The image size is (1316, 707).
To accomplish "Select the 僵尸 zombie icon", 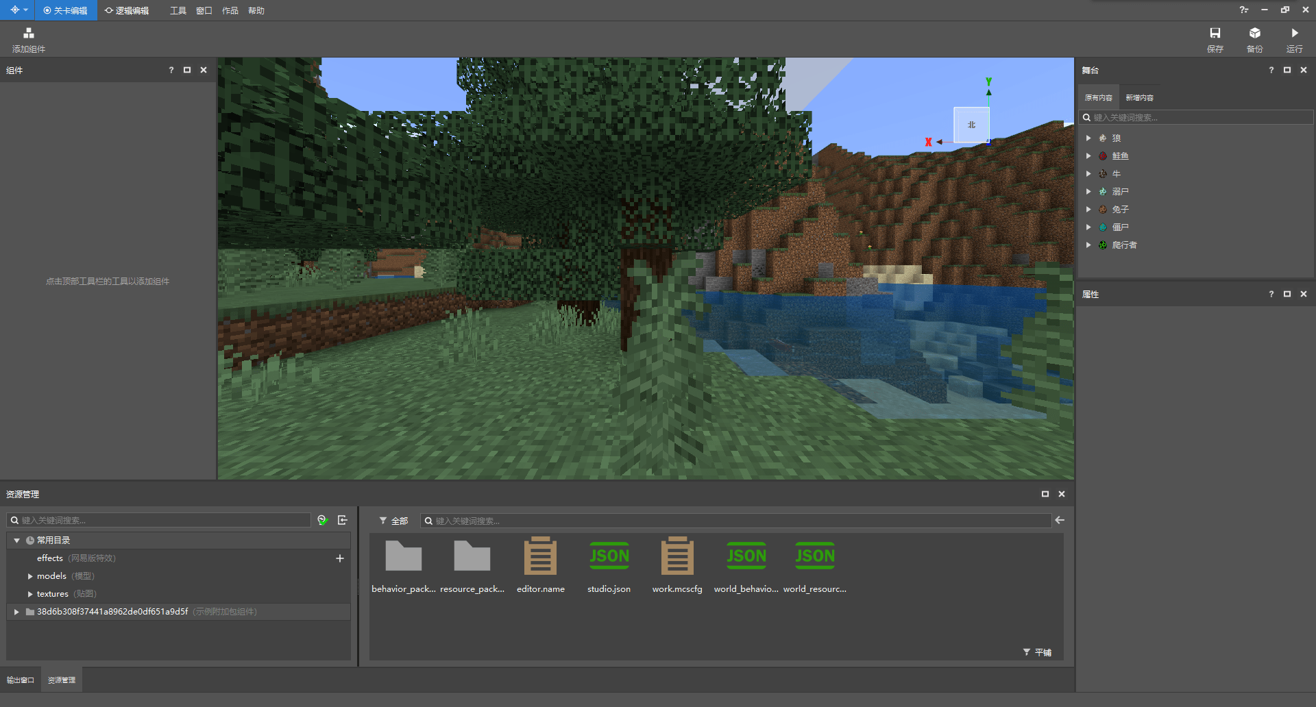I will click(x=1103, y=227).
